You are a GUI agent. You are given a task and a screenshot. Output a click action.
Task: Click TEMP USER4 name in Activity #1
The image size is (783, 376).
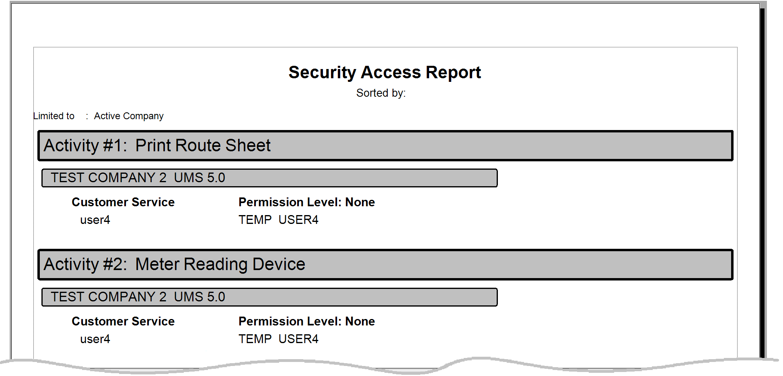(278, 220)
